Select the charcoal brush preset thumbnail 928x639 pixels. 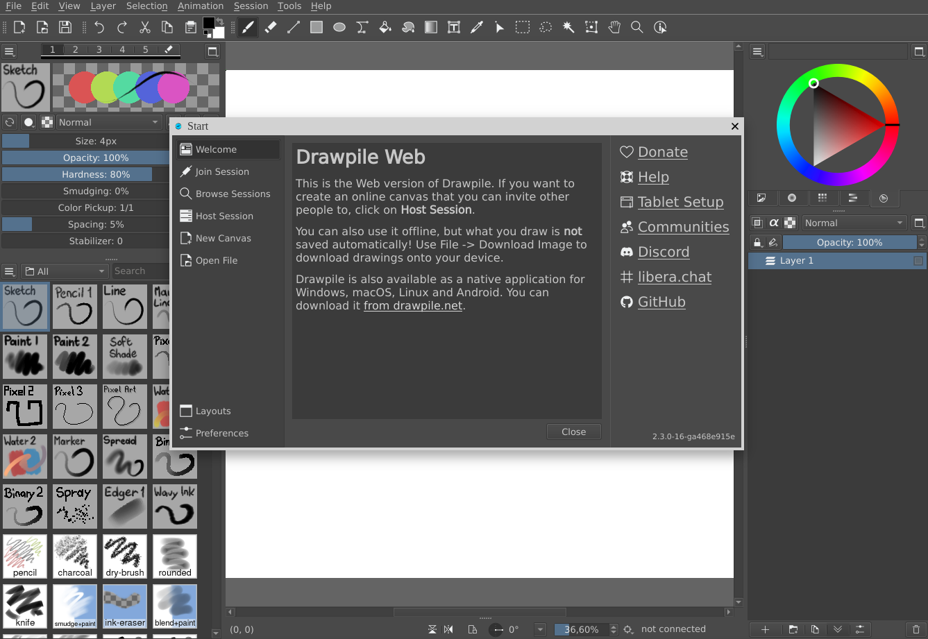pyautogui.click(x=75, y=556)
